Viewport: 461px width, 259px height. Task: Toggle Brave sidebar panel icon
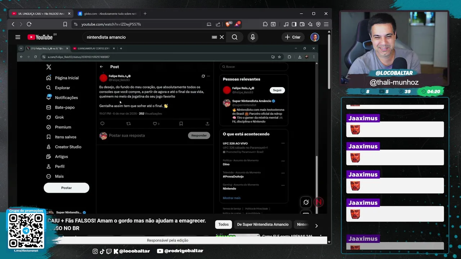point(294,24)
